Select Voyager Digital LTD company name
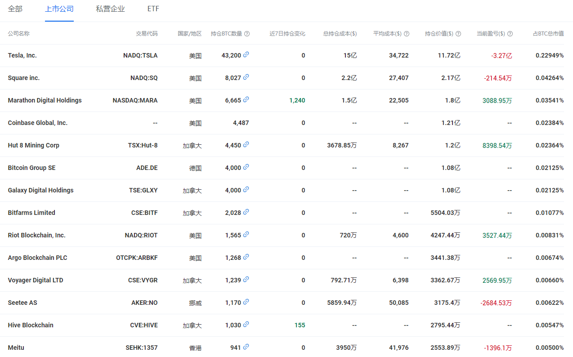Screen dimensions: 573x357 tap(36, 280)
